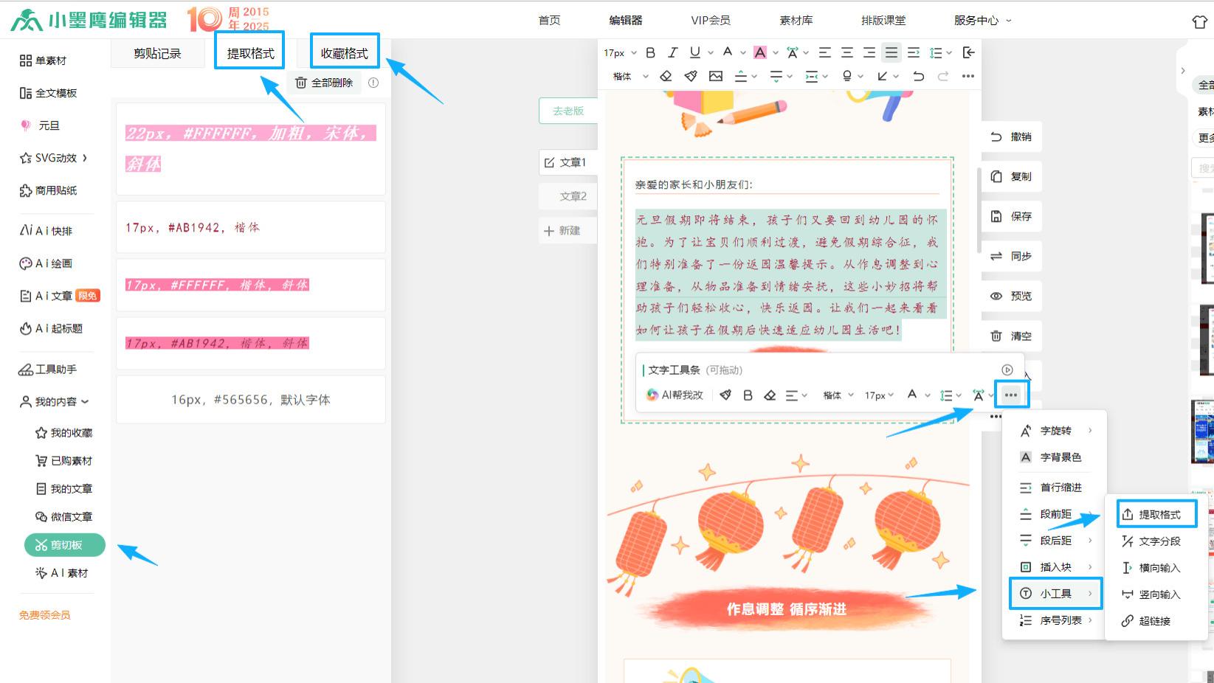
Task: Switch to the 收藏格式 tab
Action: 342,52
